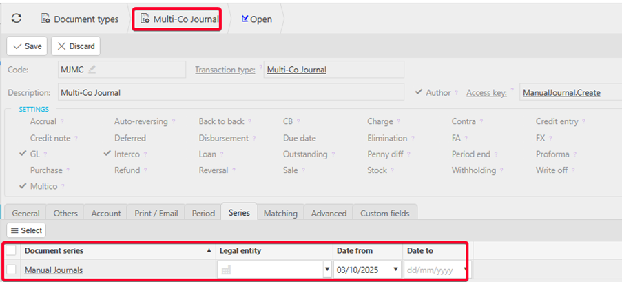Switch to the Period tab

click(203, 213)
